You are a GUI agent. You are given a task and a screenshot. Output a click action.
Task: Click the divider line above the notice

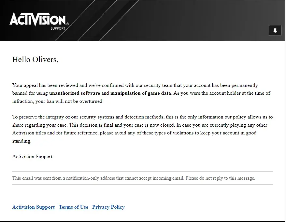(x=143, y=172)
